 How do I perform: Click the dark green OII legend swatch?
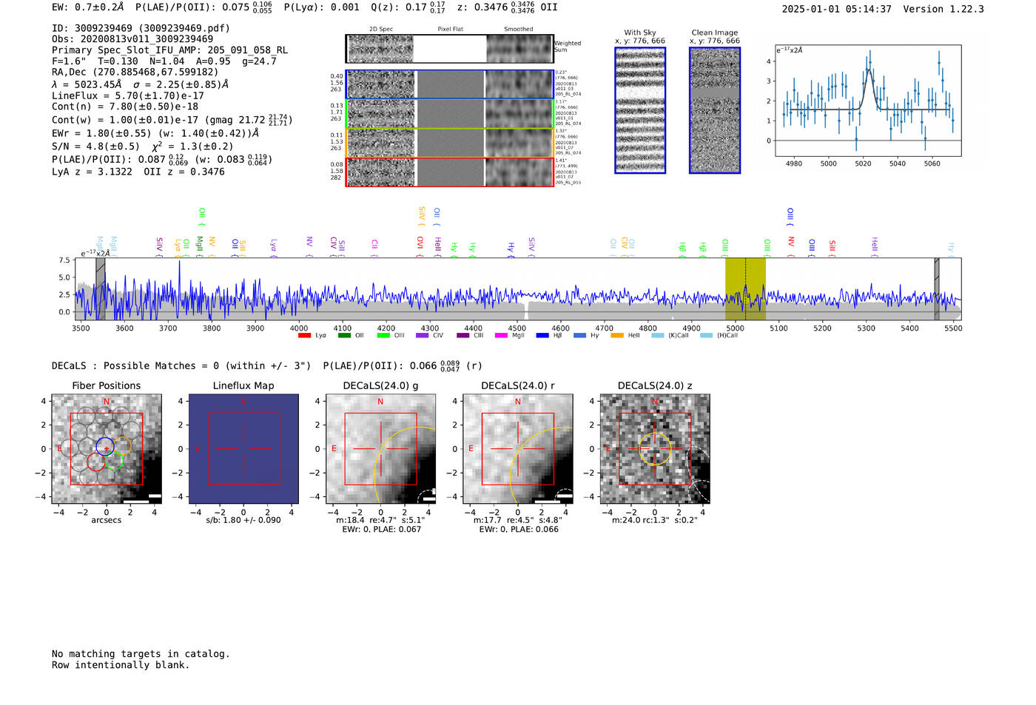coord(344,336)
